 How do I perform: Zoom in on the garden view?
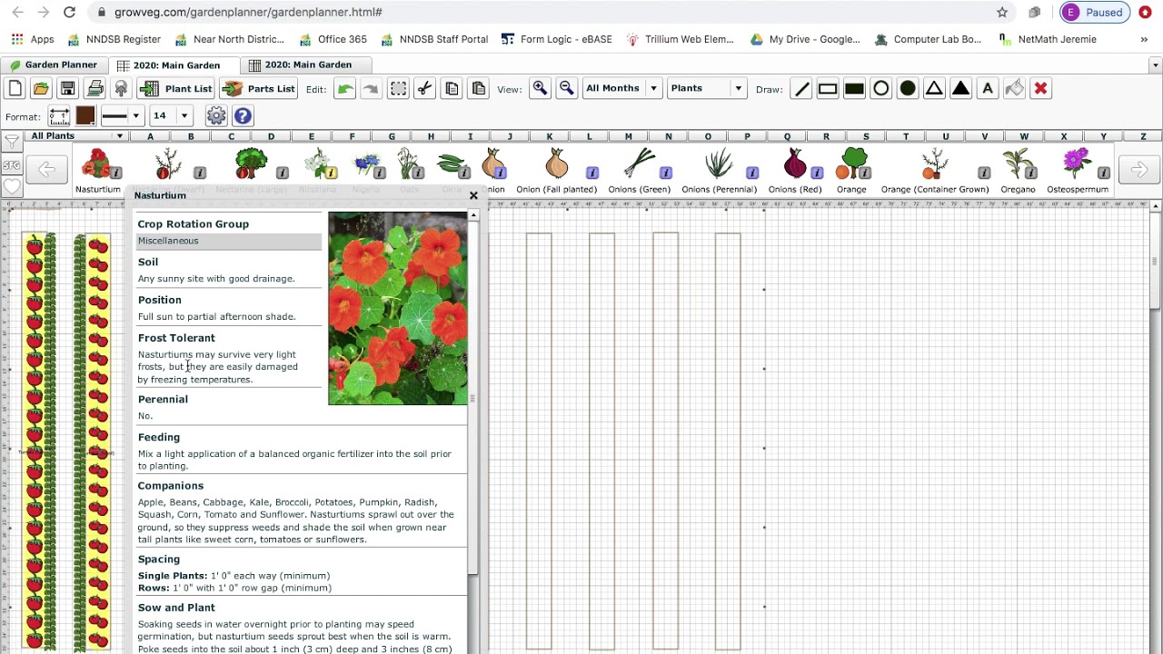540,88
